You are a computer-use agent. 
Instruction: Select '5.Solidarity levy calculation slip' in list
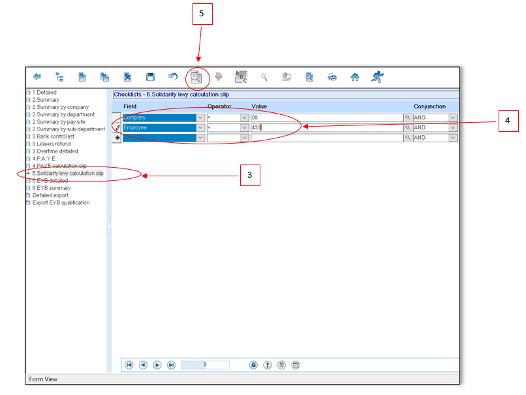click(x=68, y=173)
